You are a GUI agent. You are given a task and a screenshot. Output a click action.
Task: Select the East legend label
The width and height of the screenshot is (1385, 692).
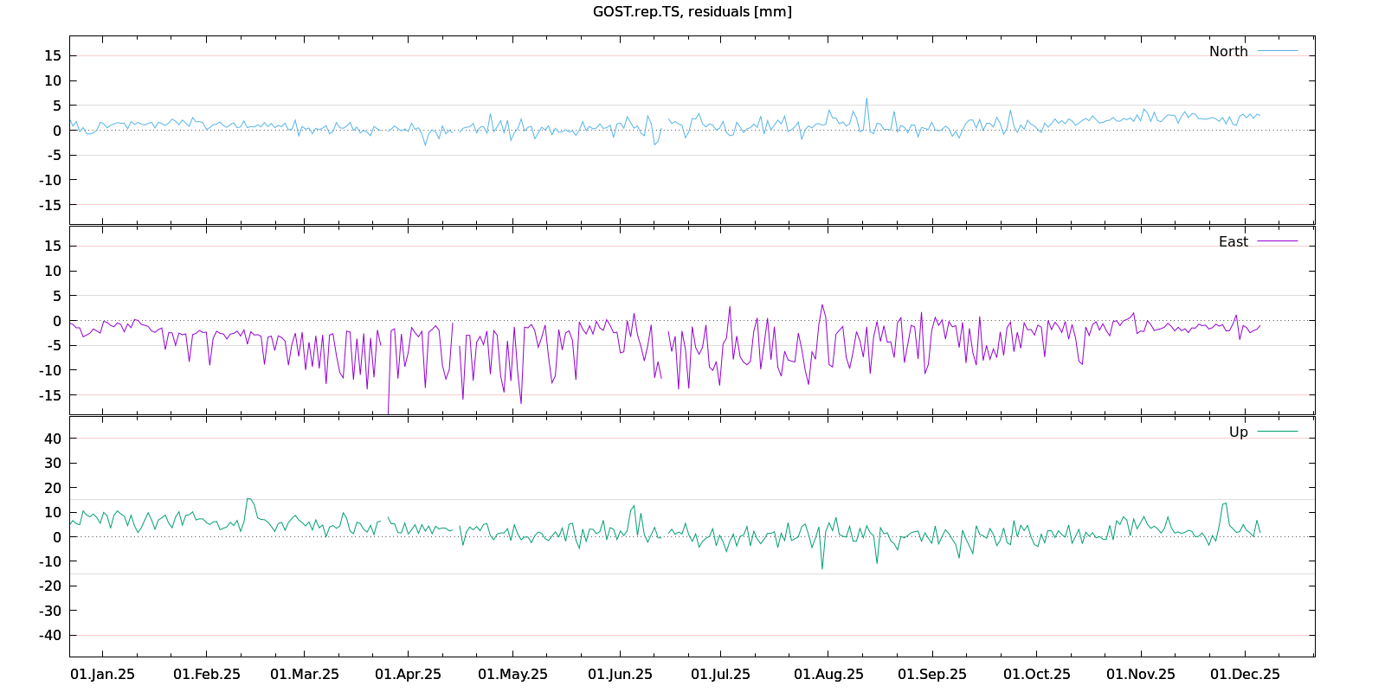[1233, 241]
